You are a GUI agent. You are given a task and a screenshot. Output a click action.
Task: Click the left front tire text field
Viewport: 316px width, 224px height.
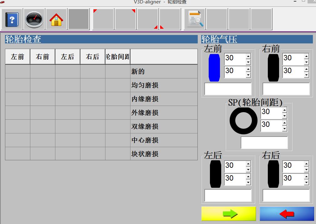click(x=228, y=89)
